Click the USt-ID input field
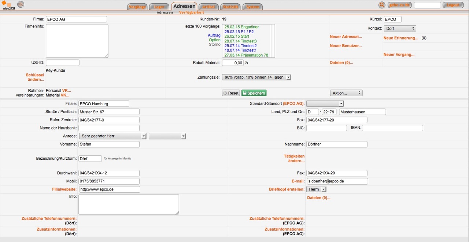 (x=62, y=63)
